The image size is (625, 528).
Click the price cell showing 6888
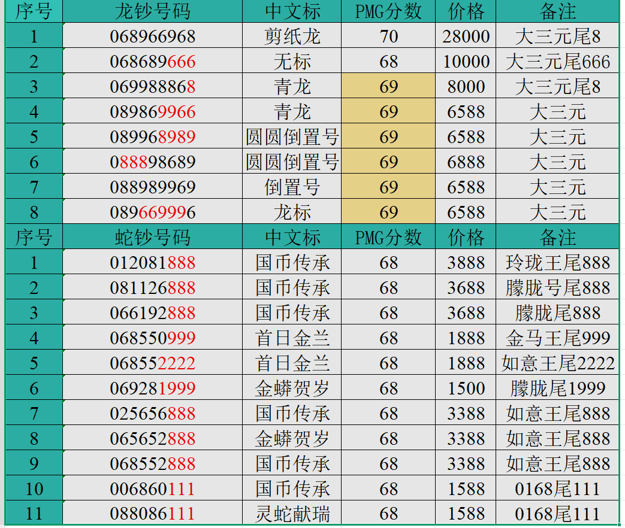click(466, 162)
